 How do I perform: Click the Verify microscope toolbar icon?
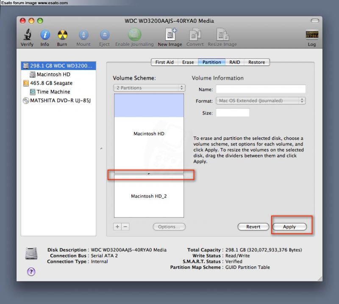click(x=27, y=35)
